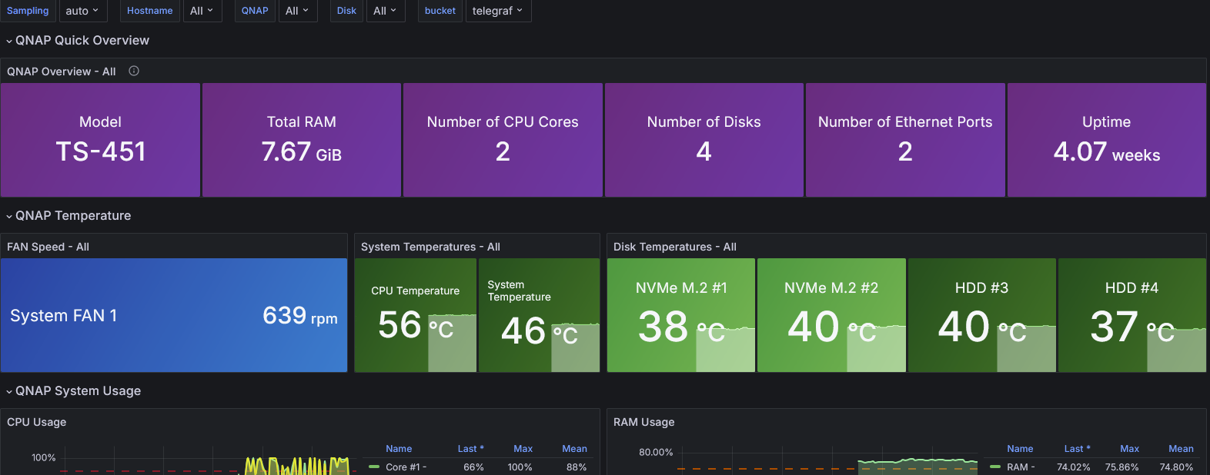
Task: Open the Disk Temperatures - All panel menu
Action: click(674, 247)
